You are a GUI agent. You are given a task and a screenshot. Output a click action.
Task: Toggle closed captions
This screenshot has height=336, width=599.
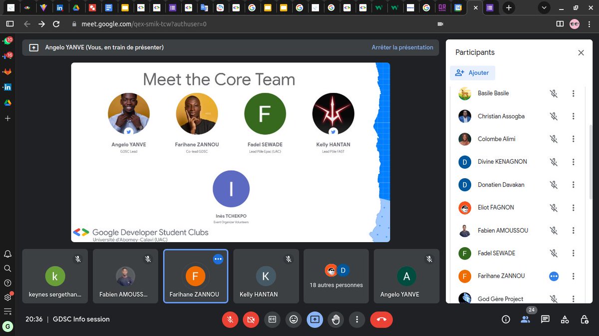pos(273,319)
